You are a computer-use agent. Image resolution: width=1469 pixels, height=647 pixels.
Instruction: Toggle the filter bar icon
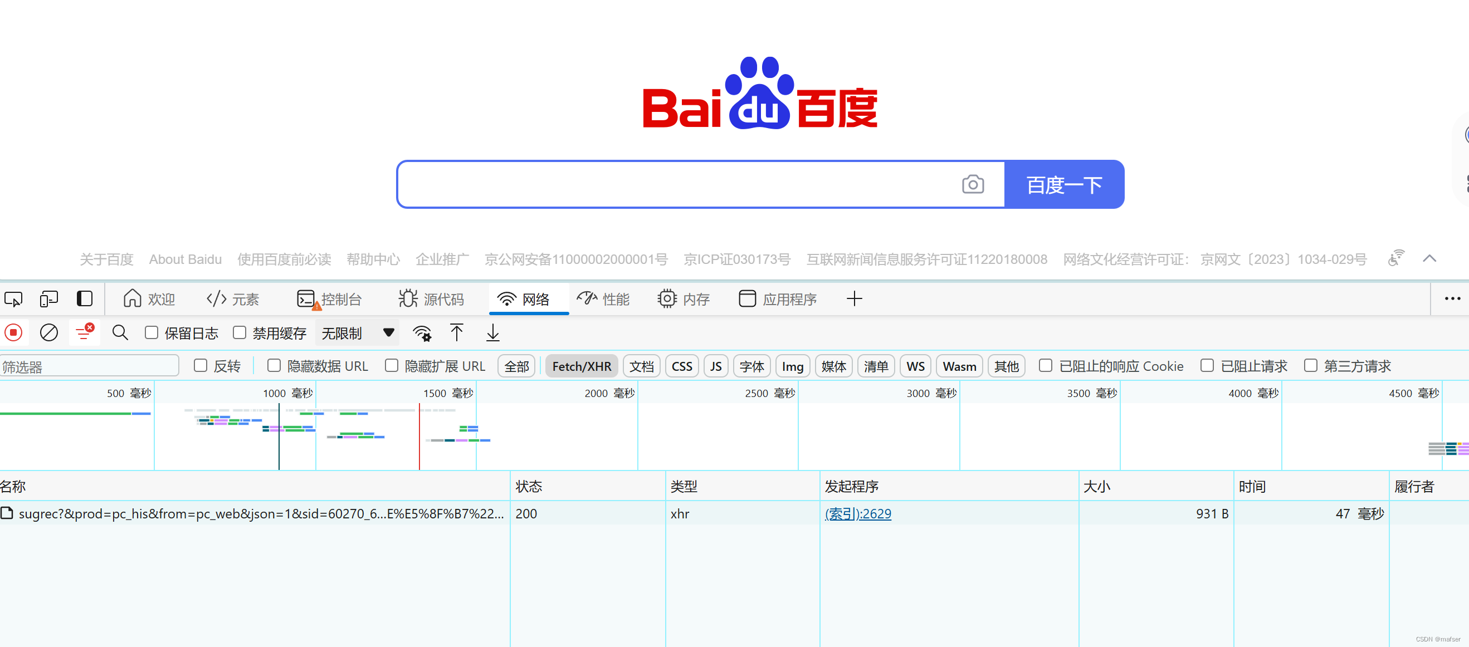click(85, 332)
